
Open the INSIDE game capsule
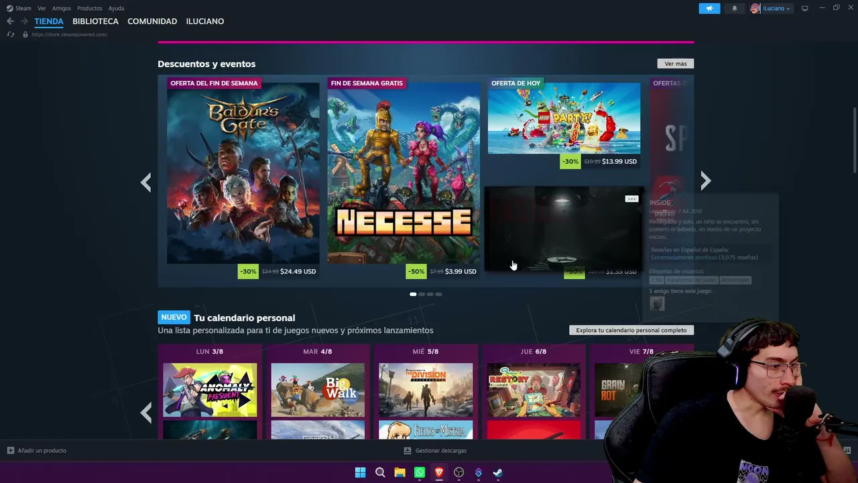click(564, 229)
